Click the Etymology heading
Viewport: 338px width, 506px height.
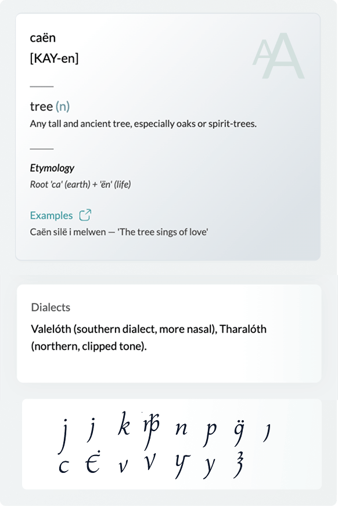coord(52,168)
